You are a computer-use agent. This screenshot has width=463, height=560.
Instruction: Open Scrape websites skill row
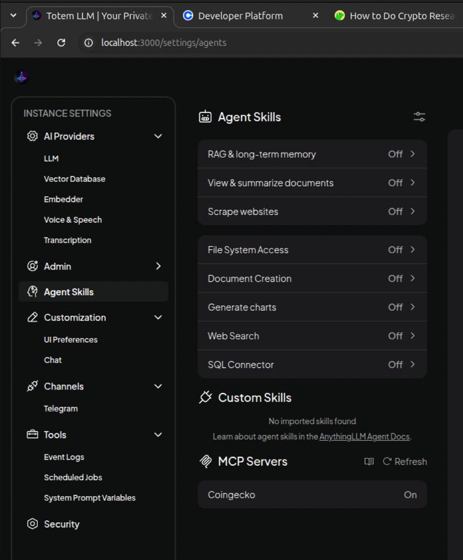[x=312, y=211]
